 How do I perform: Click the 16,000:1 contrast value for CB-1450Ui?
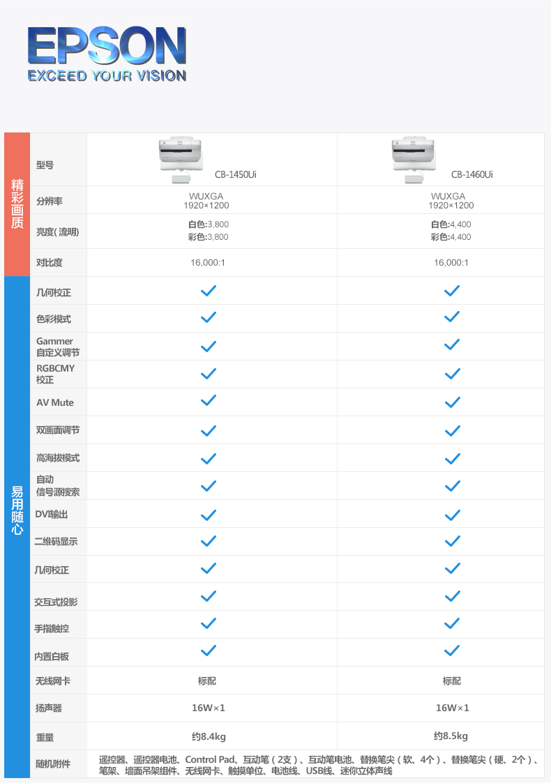tap(208, 263)
